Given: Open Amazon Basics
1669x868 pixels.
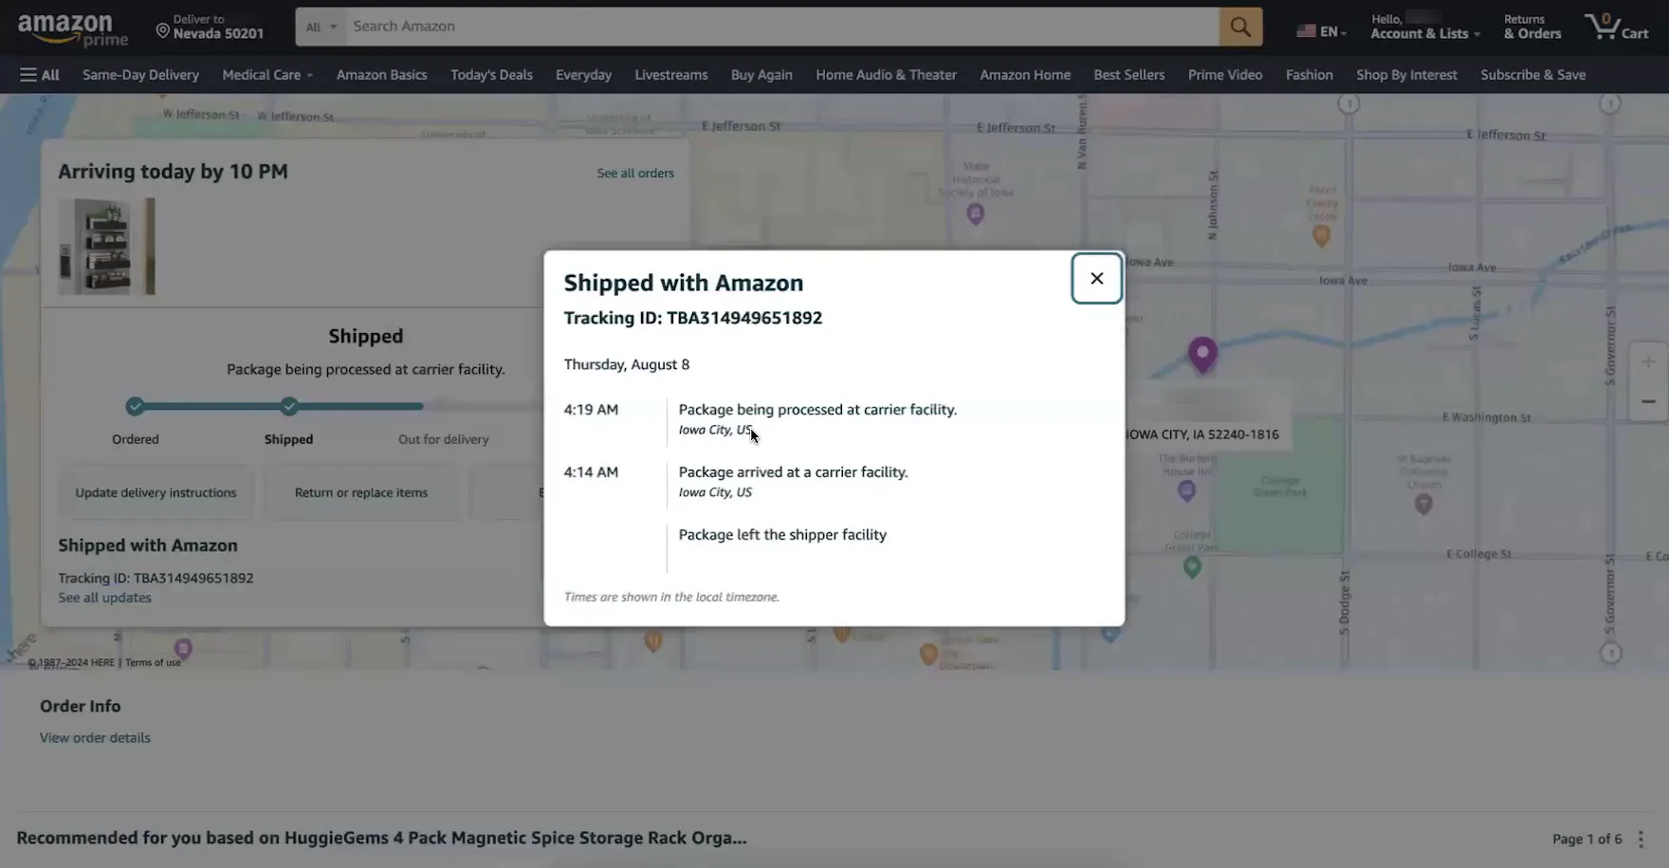Looking at the screenshot, I should pyautogui.click(x=381, y=75).
